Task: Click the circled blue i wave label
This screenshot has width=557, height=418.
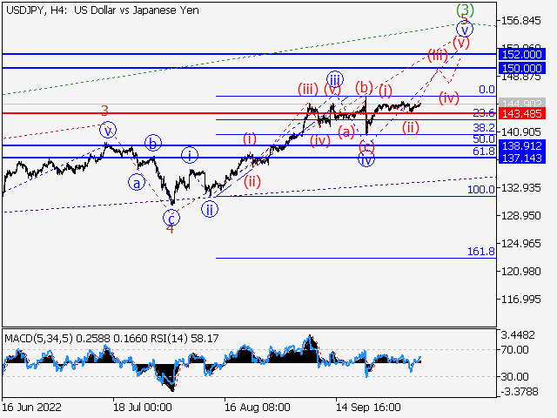Action: [x=190, y=155]
